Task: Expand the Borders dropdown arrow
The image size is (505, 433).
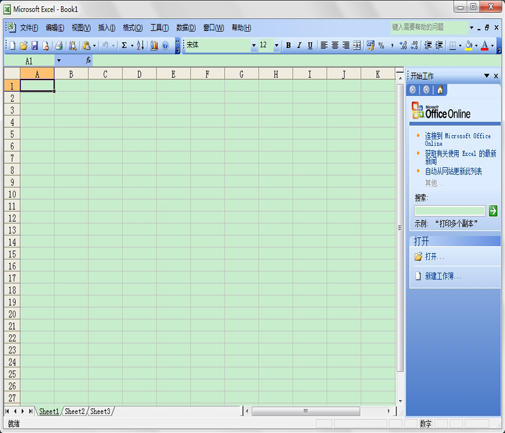Action: tap(460, 45)
